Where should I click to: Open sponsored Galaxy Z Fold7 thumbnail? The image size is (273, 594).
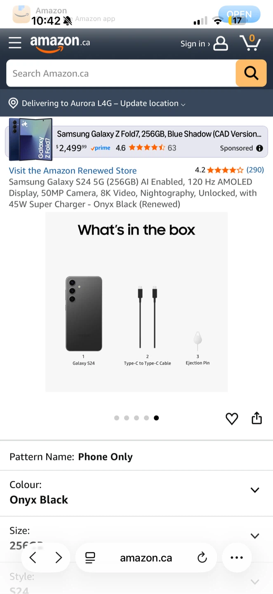pos(31,139)
